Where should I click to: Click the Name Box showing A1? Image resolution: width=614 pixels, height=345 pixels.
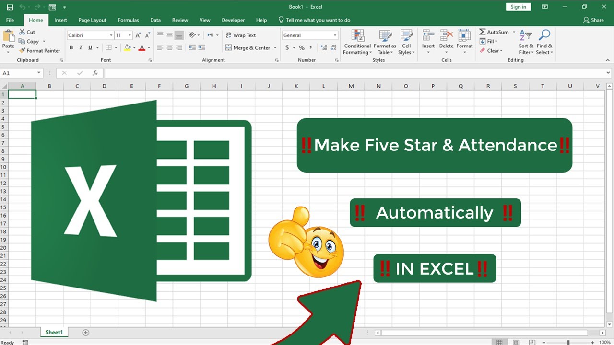click(x=22, y=73)
